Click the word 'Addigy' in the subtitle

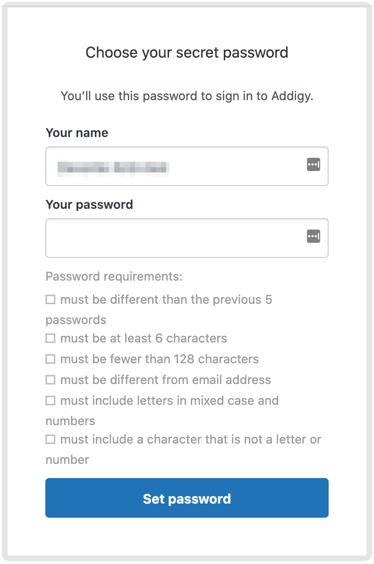(x=292, y=96)
